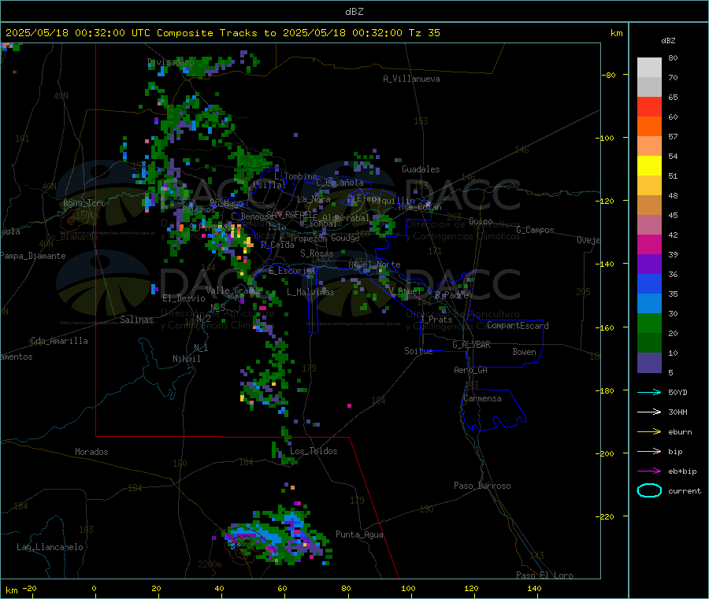709x599 pixels.
Task: Click the 'Divisadero' map label
Action: click(170, 62)
